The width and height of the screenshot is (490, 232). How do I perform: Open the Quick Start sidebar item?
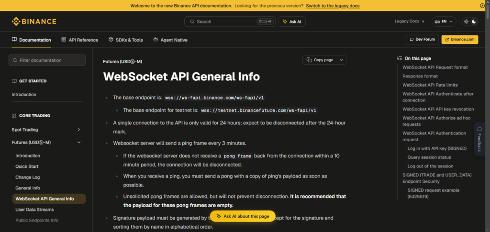[27, 166]
